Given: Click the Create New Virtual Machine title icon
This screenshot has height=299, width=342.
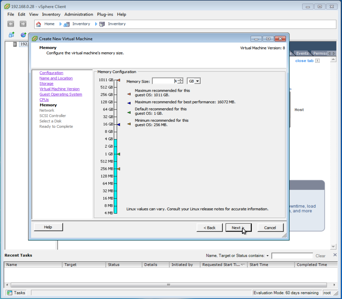Looking at the screenshot, I should pyautogui.click(x=34, y=39).
